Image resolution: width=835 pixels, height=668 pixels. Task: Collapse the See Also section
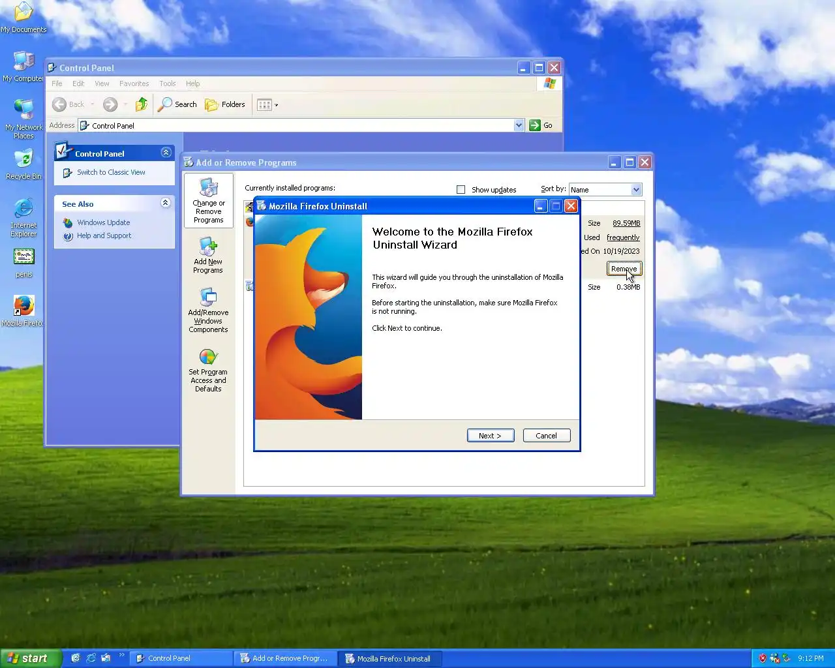[166, 203]
